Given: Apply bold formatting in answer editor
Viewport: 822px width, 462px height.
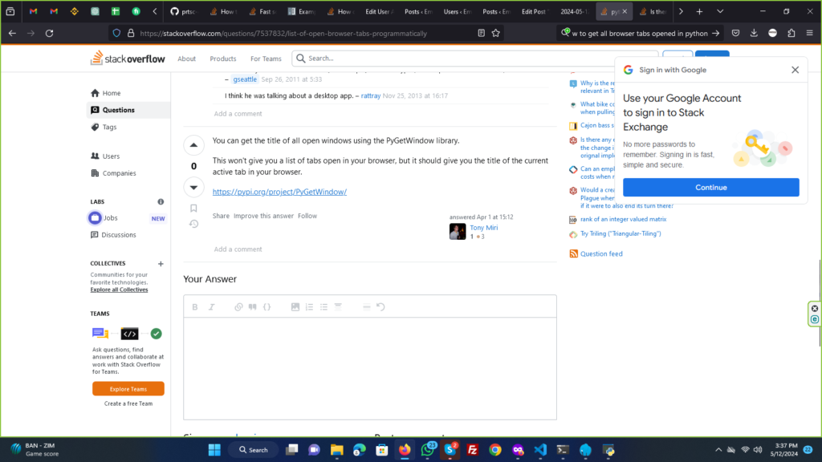Looking at the screenshot, I should (x=195, y=306).
